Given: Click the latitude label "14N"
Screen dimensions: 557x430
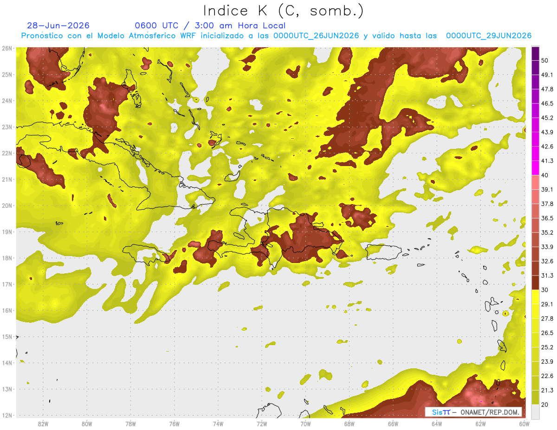Looking at the screenshot, I should coord(7,363).
